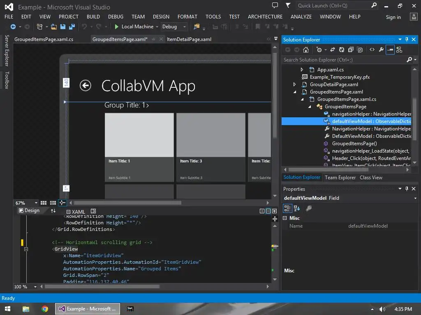Viewport: 421px width, 315px height.
Task: Switch to the XAML view button
Action: tap(76, 212)
